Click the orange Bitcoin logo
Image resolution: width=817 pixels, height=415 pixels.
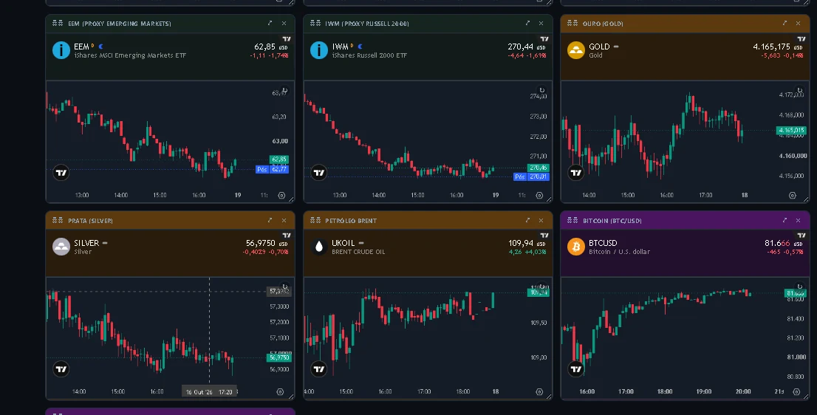575,247
